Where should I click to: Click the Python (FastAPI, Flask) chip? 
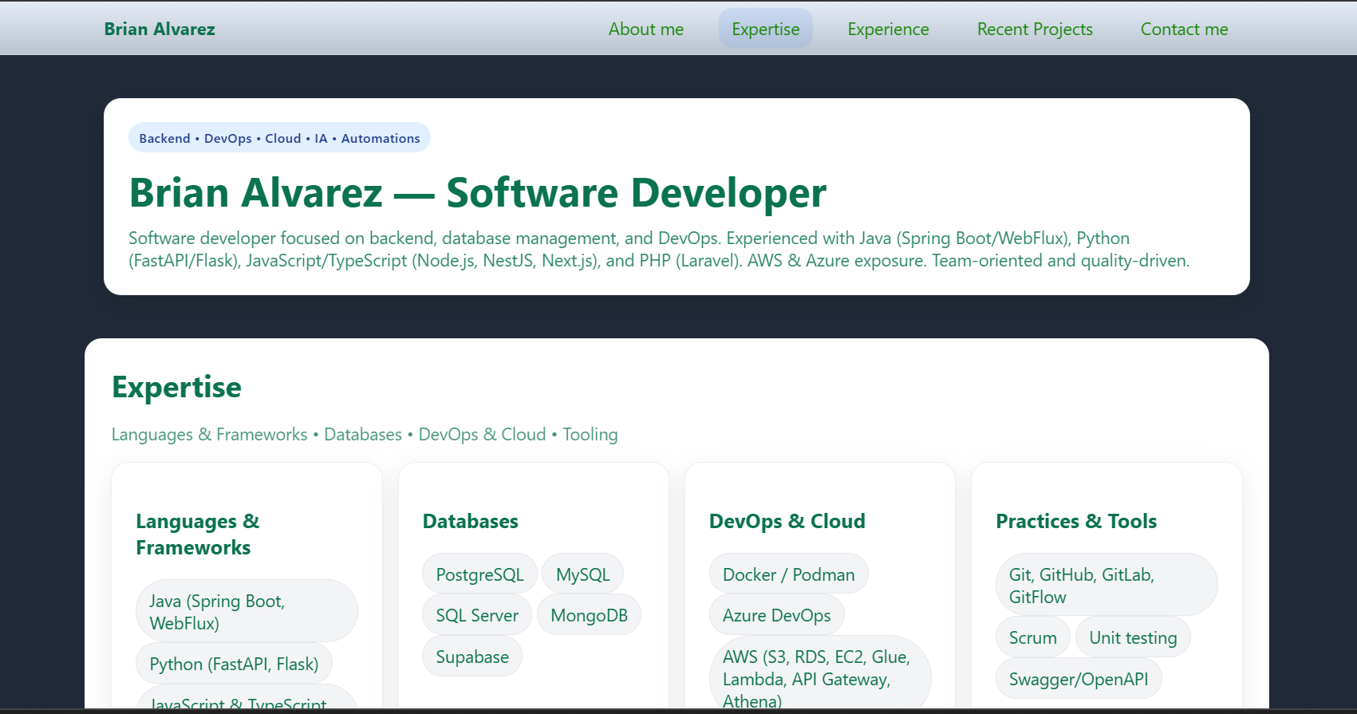click(x=234, y=664)
